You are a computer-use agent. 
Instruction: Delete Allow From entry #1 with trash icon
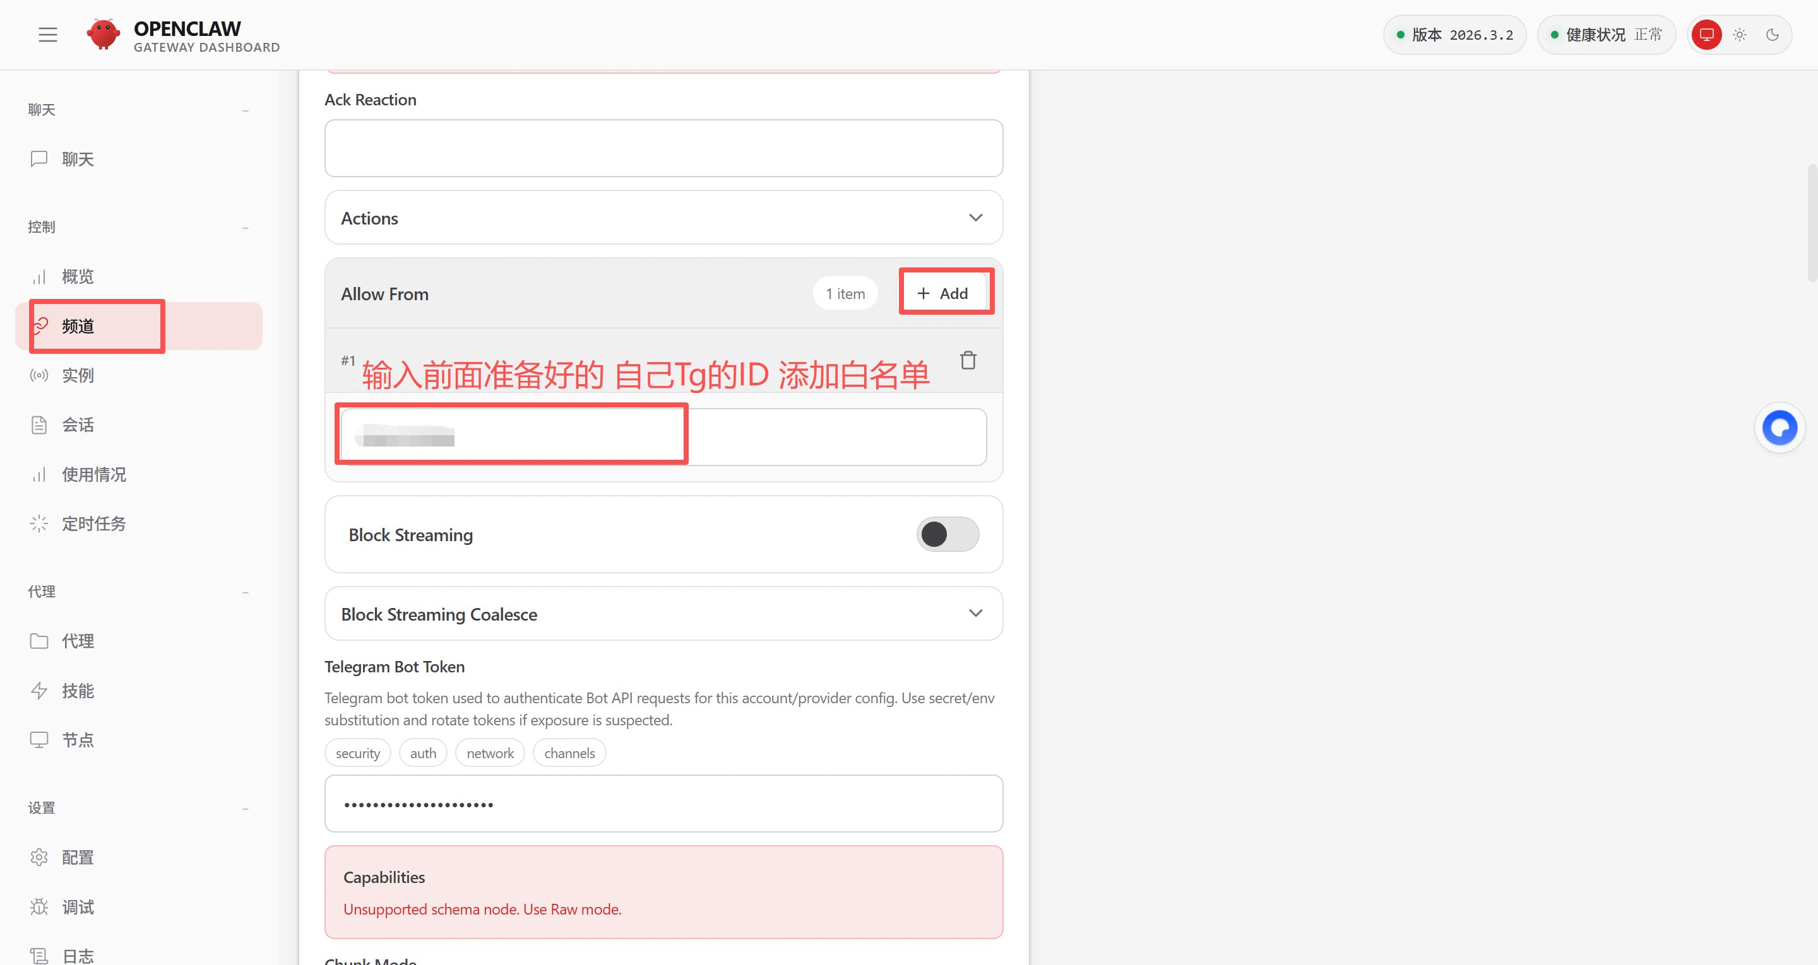(968, 361)
